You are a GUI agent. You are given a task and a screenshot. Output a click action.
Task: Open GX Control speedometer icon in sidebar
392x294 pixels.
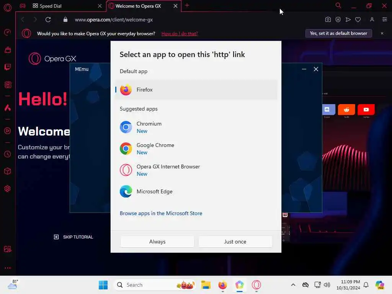tap(8, 32)
